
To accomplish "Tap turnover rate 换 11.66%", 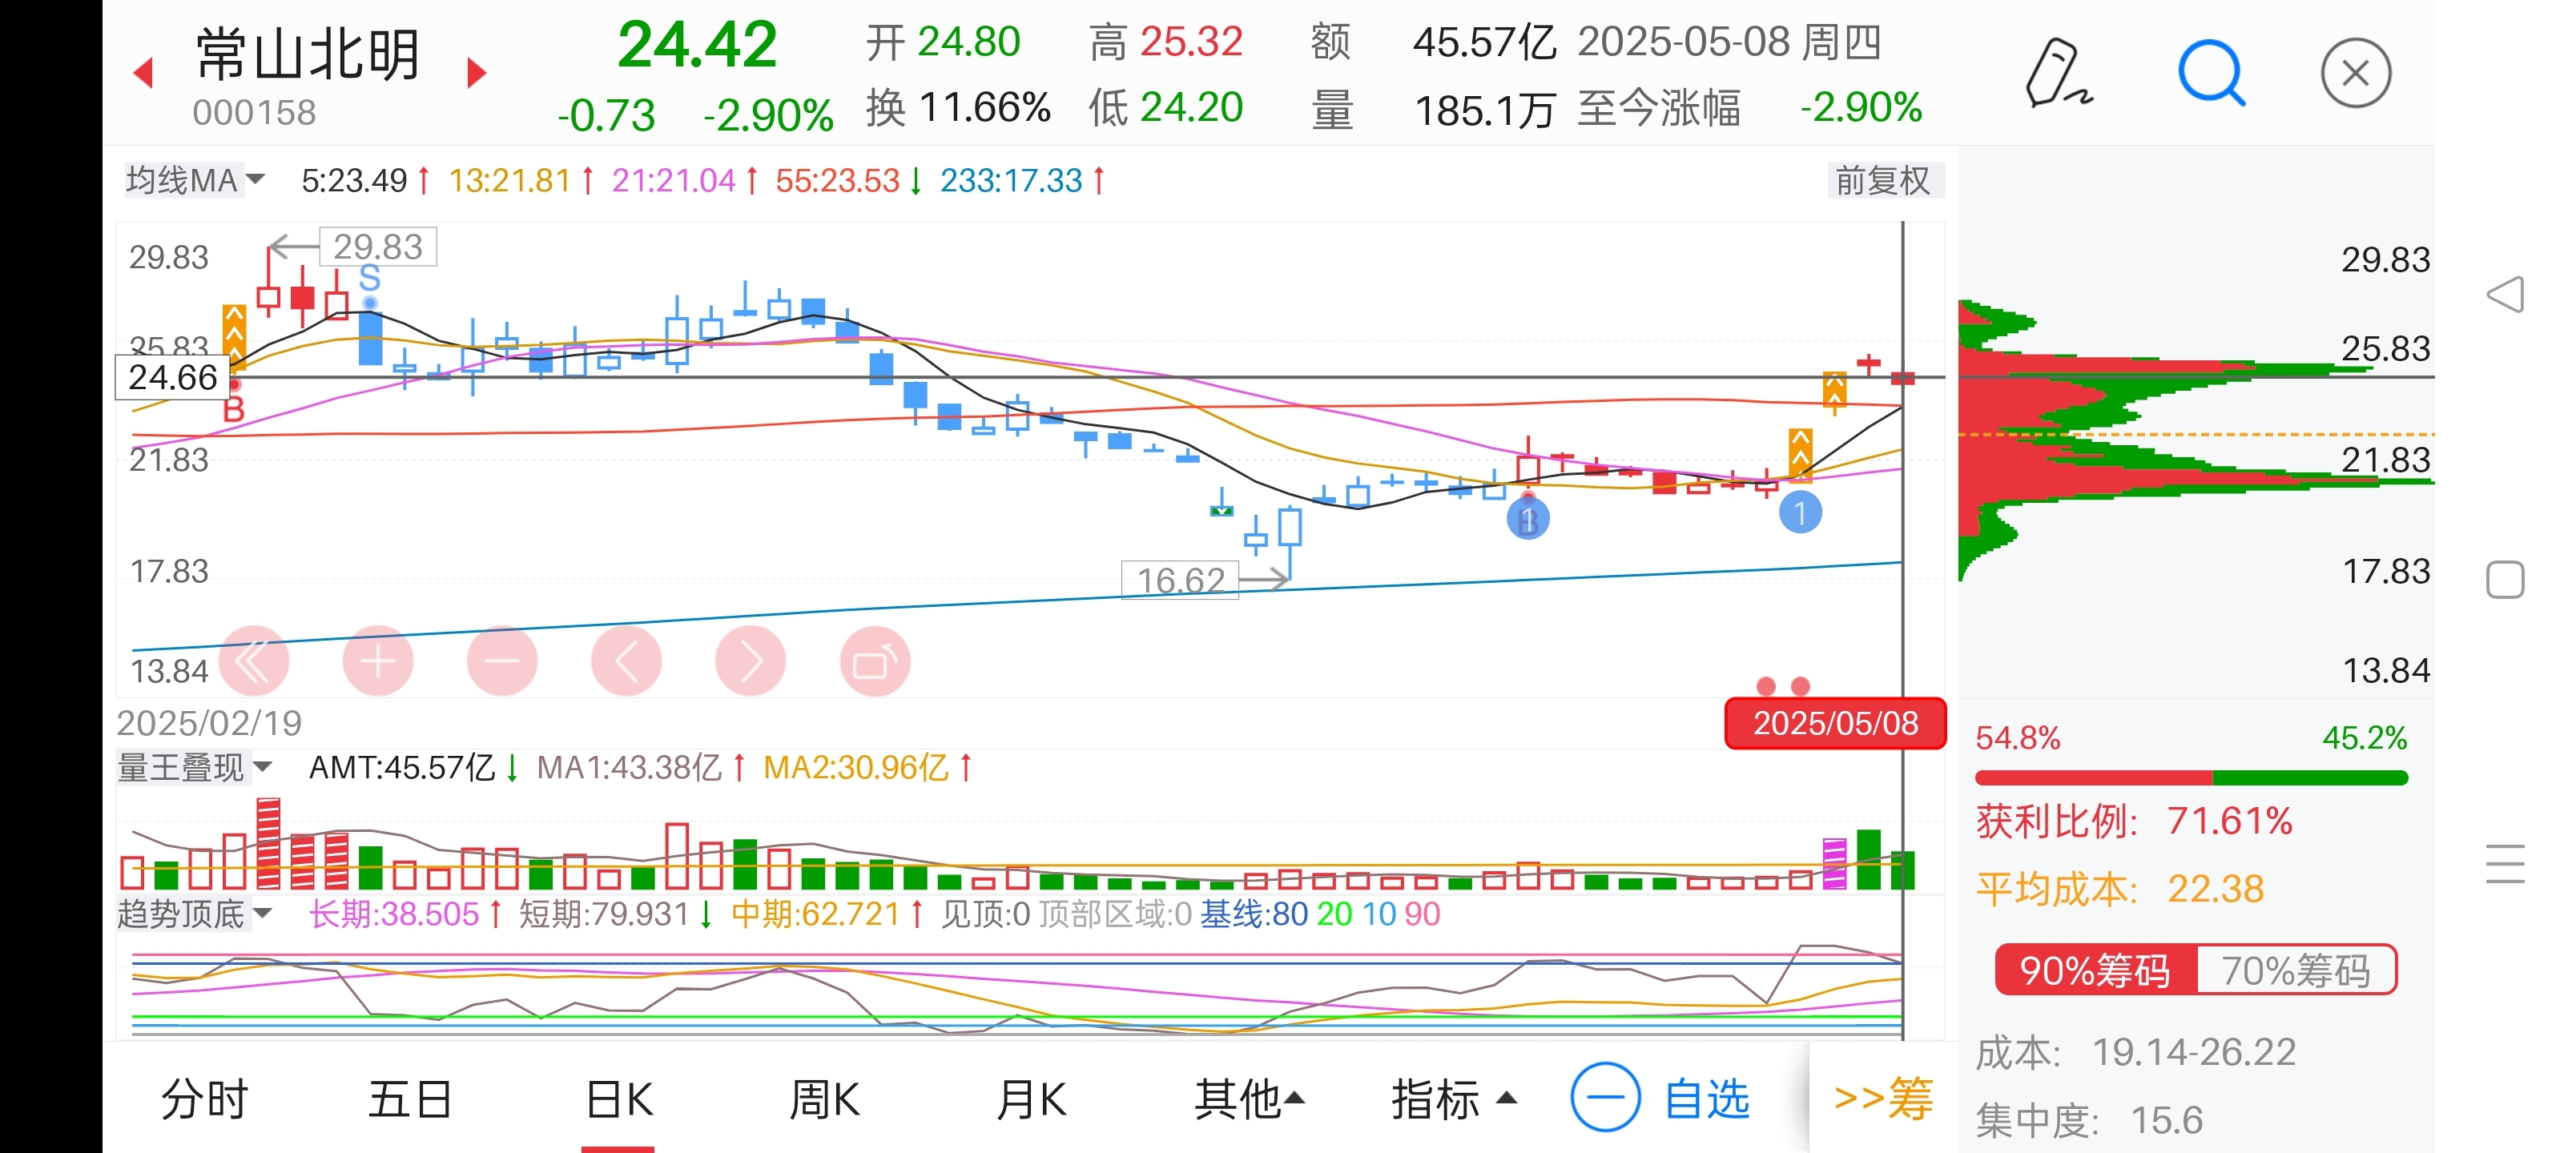I will pyautogui.click(x=958, y=107).
